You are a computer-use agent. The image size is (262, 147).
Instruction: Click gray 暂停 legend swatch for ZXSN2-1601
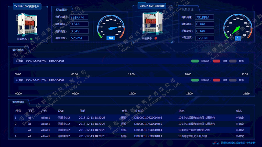tap(233, 80)
